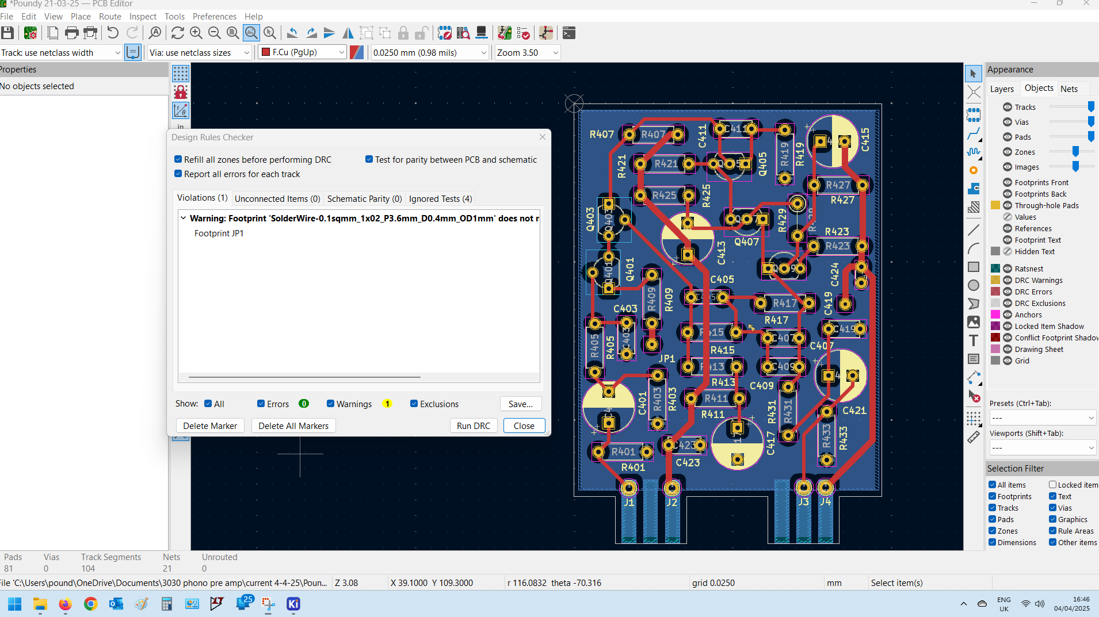This screenshot has height=617, width=1099.
Task: Select the Draw Rectangle tool icon
Action: click(974, 267)
